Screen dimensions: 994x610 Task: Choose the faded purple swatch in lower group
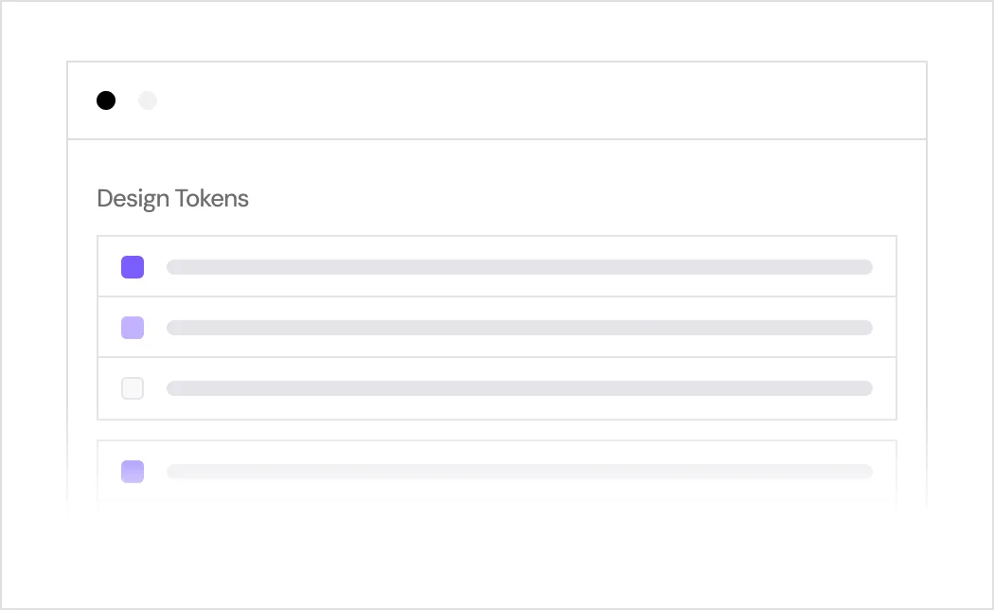click(x=133, y=472)
